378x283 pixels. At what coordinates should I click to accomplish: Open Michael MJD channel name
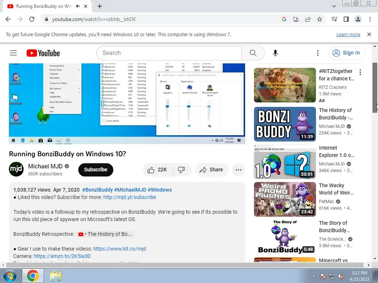(x=45, y=166)
